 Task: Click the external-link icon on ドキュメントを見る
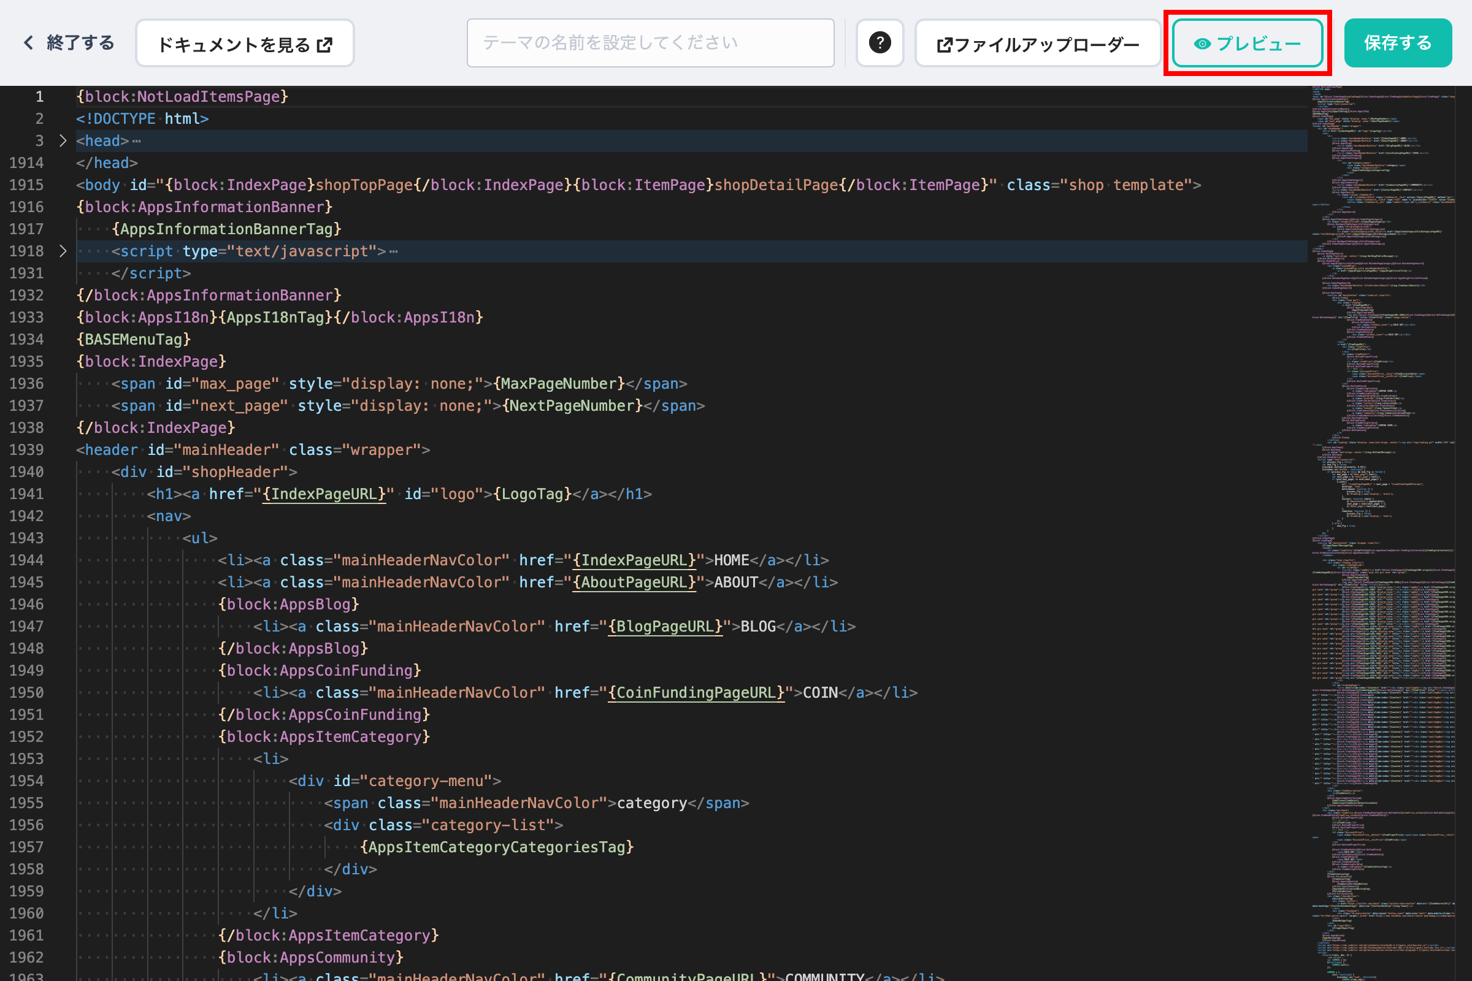(324, 44)
